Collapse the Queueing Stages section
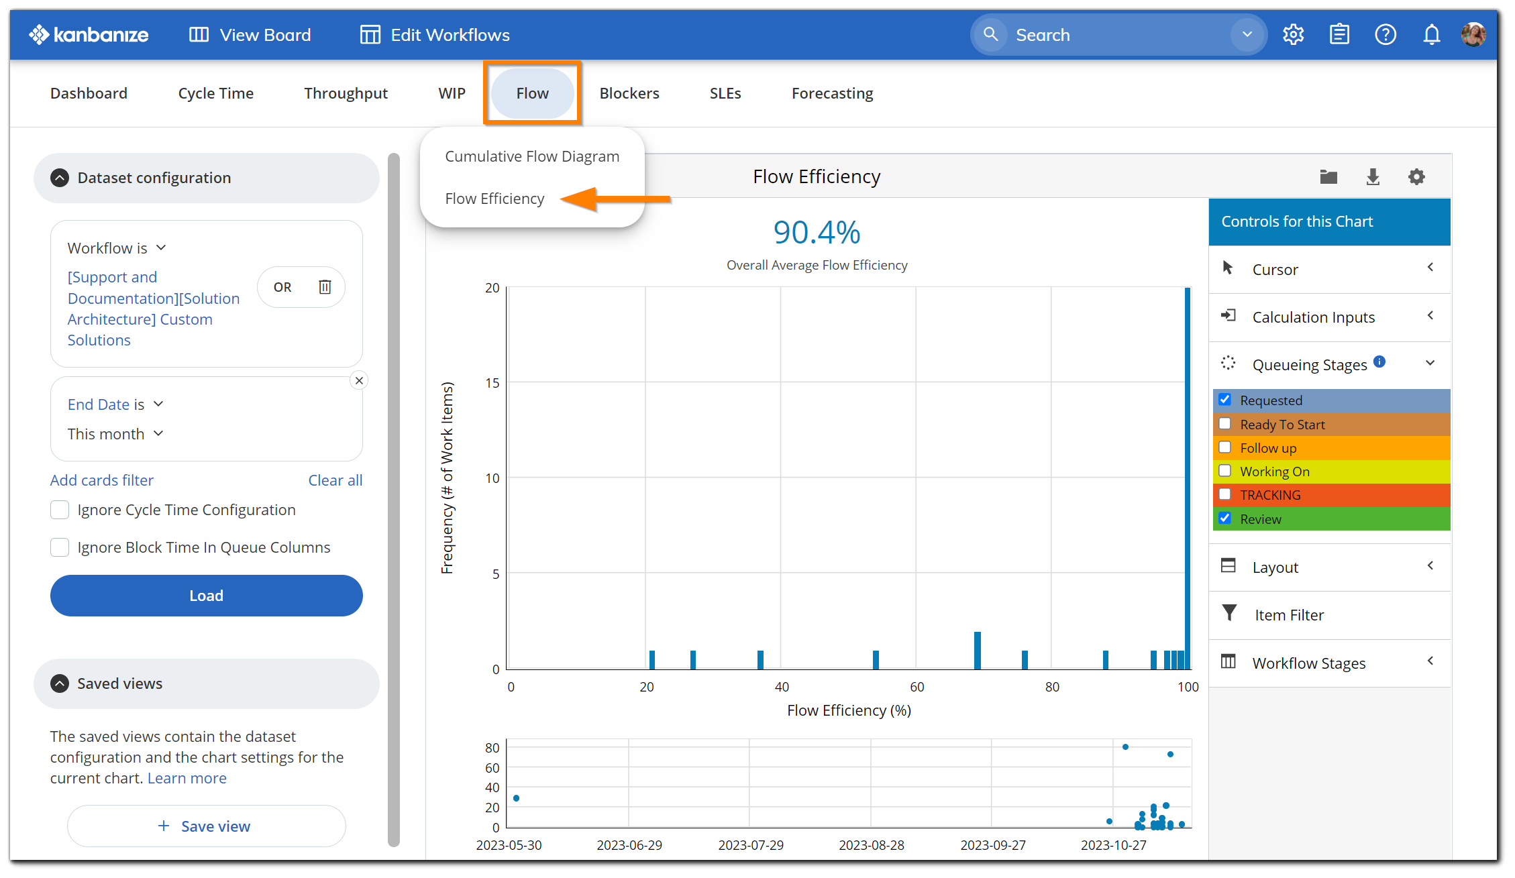 [x=1430, y=364]
